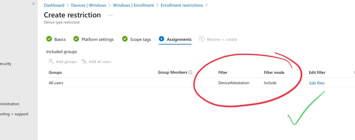Click the Group Members info icon

190,72
